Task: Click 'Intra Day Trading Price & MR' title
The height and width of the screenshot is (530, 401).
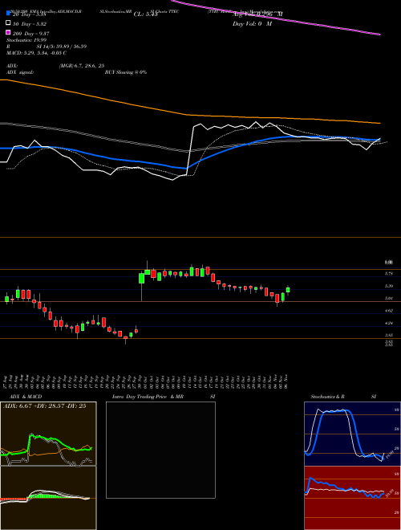Action: (148, 397)
